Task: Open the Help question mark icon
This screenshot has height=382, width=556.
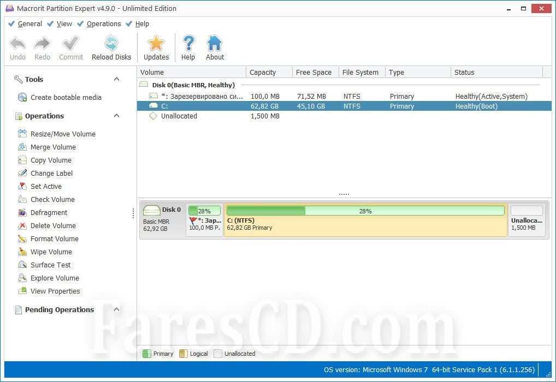Action: 188,44
